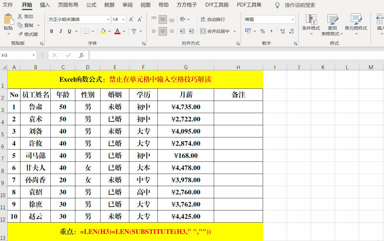
Task: Toggle middle vertical alignment
Action: tap(163, 20)
